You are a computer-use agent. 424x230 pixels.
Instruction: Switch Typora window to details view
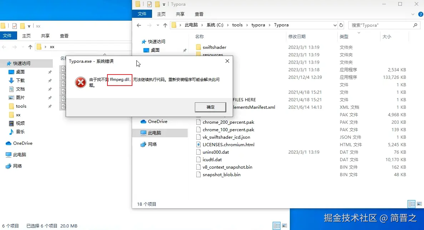click(412, 204)
